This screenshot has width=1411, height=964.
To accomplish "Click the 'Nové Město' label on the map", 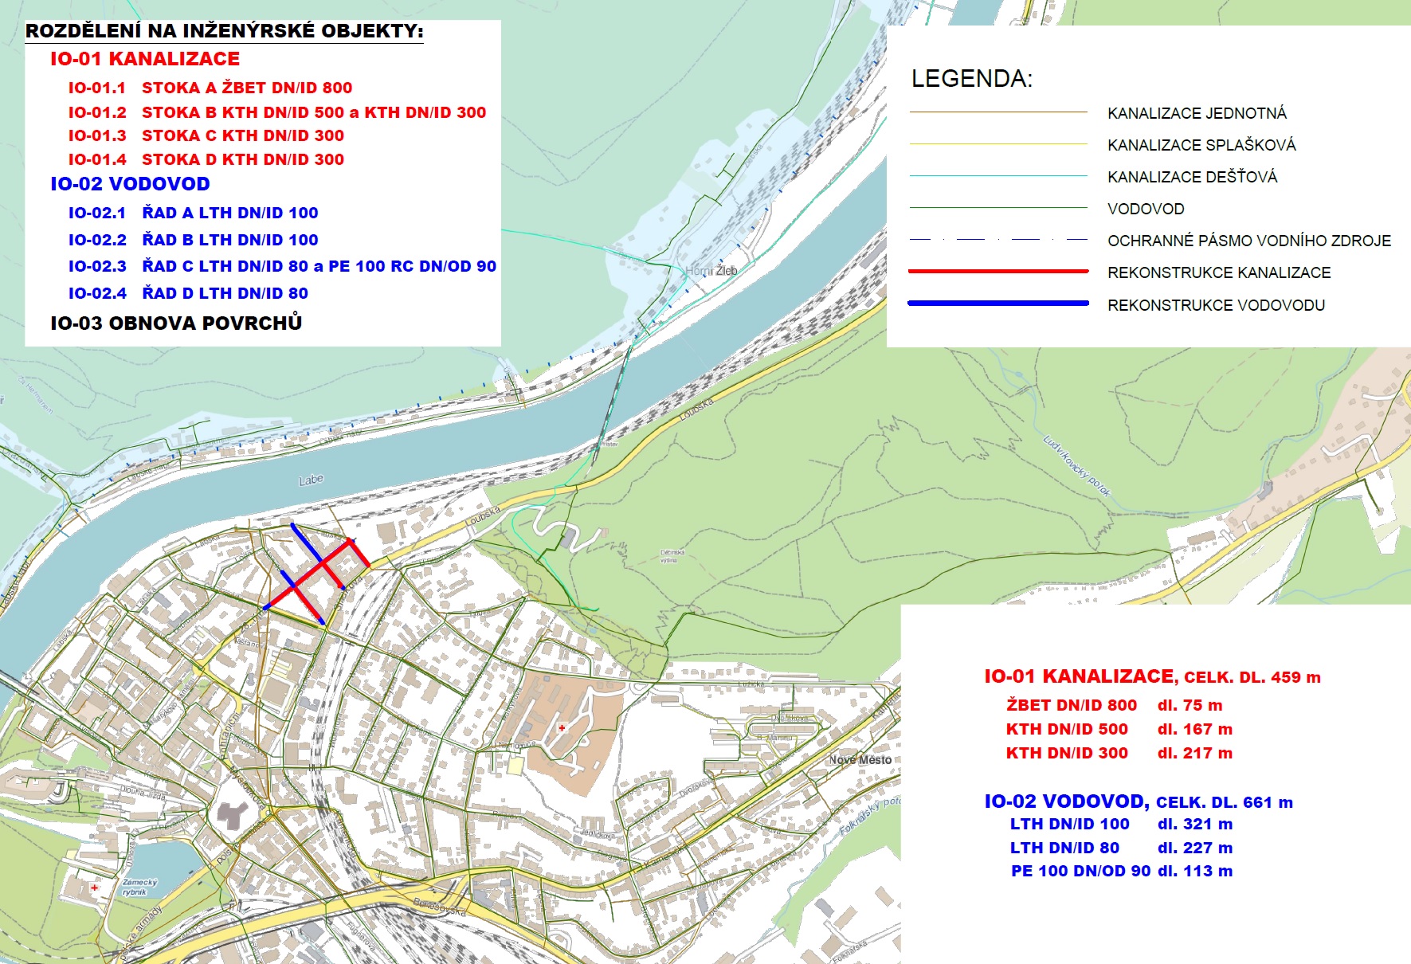I will tap(860, 760).
